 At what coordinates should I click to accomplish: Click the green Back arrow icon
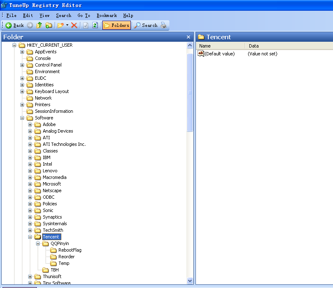pyautogui.click(x=8, y=25)
